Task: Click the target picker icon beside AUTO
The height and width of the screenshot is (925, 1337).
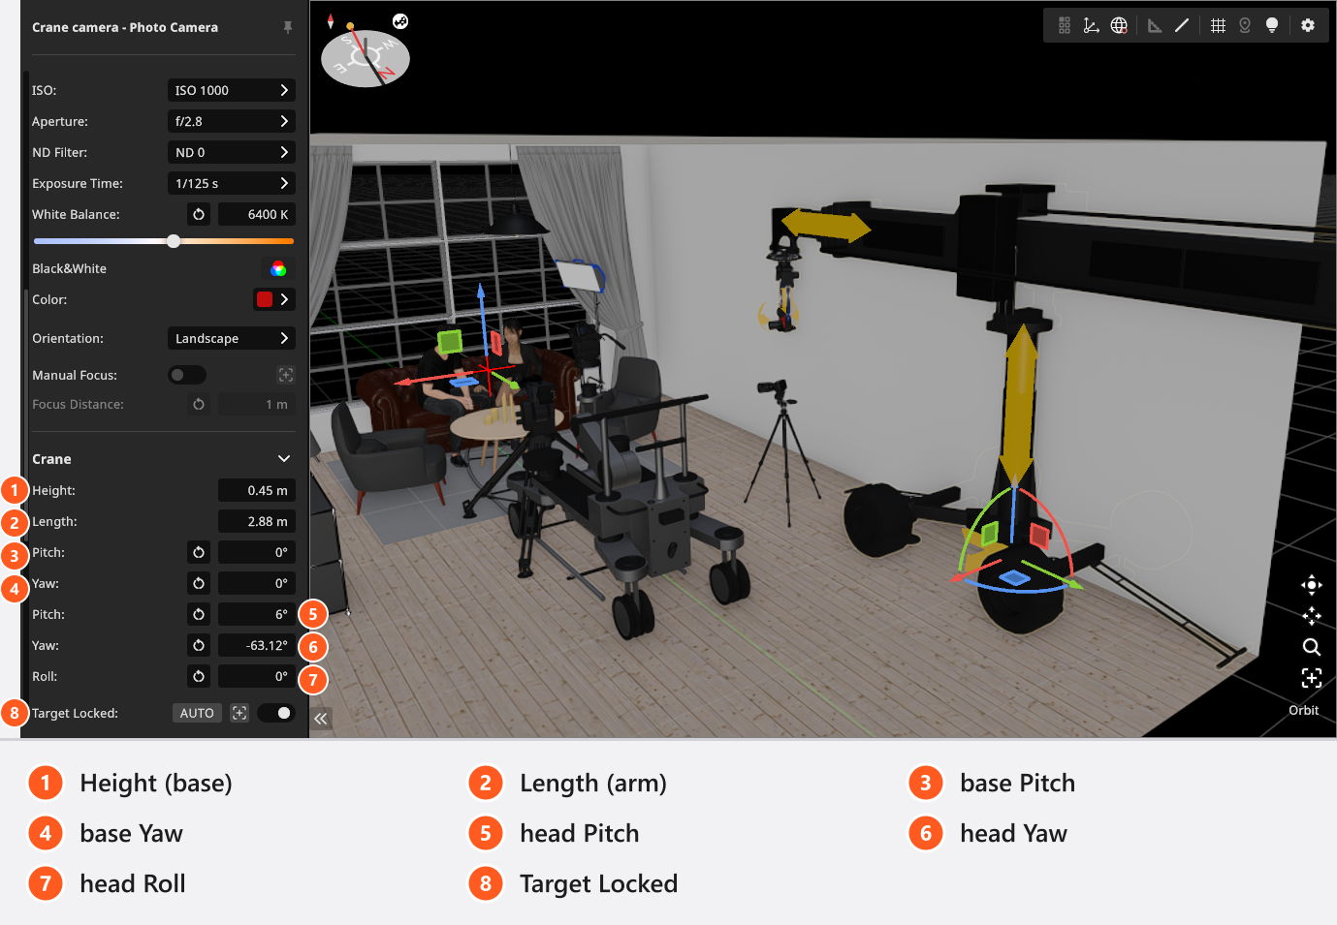Action: (x=239, y=713)
